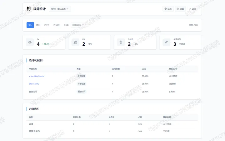Click the 来源类型 link chain icon
The width and height of the screenshot is (225, 141).
pyautogui.click(x=167, y=42)
